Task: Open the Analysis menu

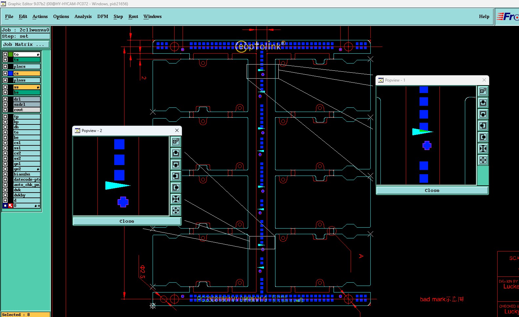Action: pyautogui.click(x=83, y=16)
